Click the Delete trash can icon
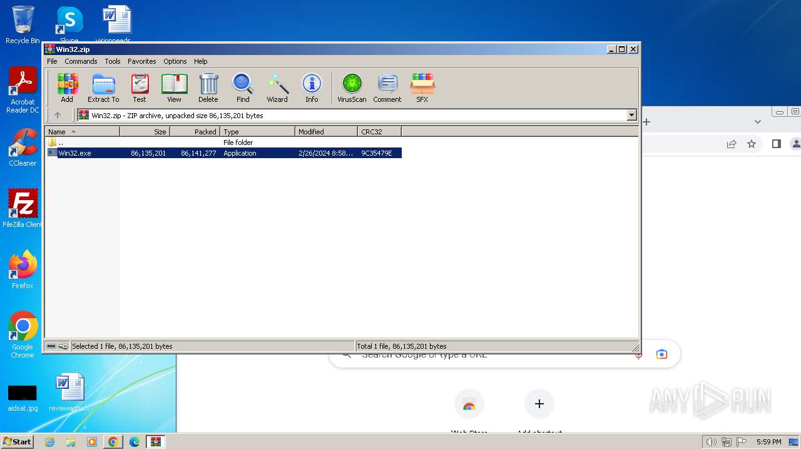Viewport: 801px width, 450px height. pyautogui.click(x=208, y=87)
